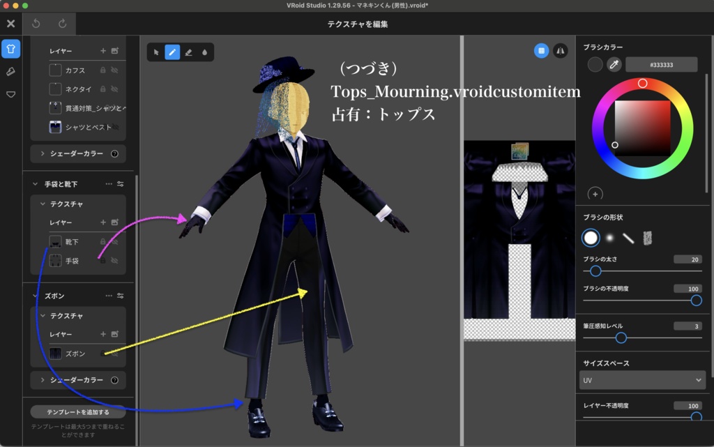Switch to the pen tab in the far-left sidebar
Viewport: 714px width, 447px height.
click(10, 70)
